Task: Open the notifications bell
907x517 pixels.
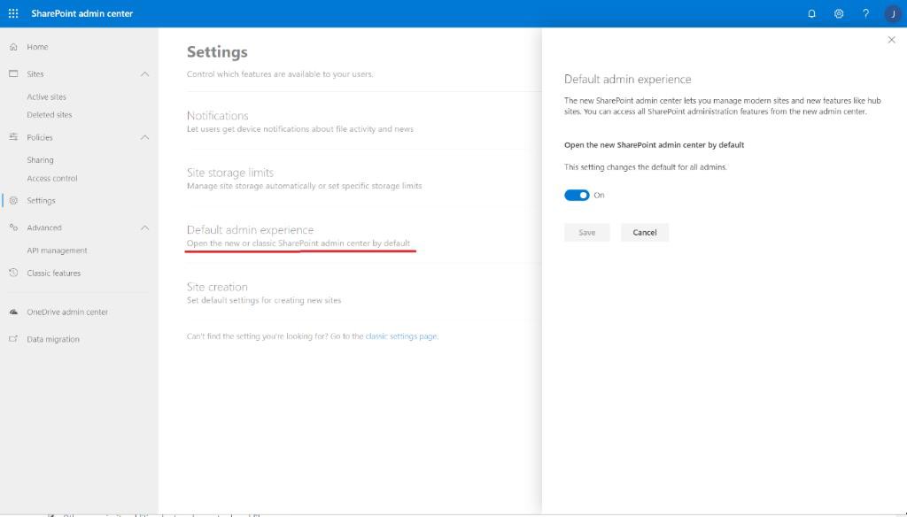Action: [811, 14]
